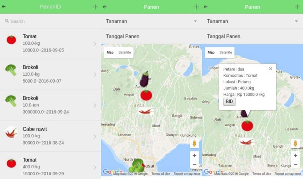
Task: Zoom in on the right-side map
Action: pyautogui.click(x=295, y=156)
